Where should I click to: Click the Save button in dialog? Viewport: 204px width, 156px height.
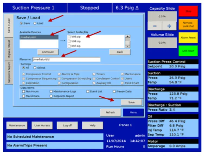pyautogui.click(x=131, y=102)
